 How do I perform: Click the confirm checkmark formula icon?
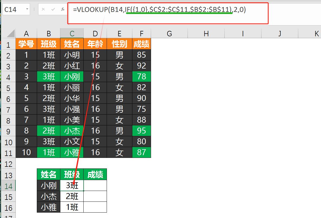[x=53, y=9]
